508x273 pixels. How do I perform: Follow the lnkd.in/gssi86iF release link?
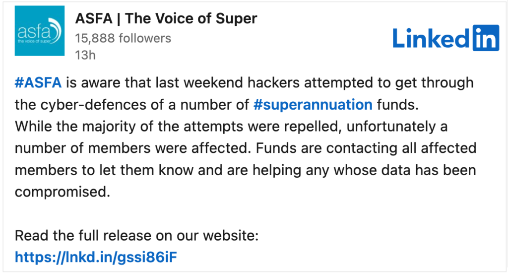coord(96,258)
